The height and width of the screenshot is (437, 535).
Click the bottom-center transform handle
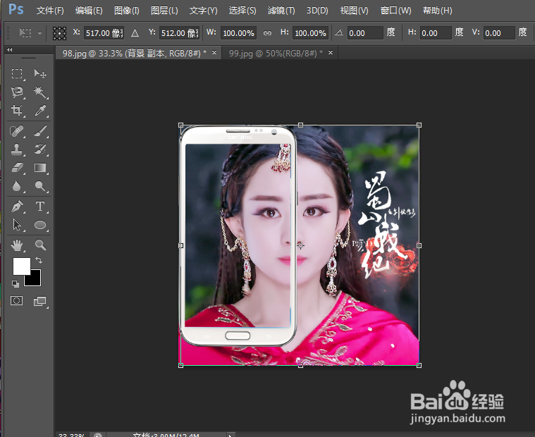[300, 365]
